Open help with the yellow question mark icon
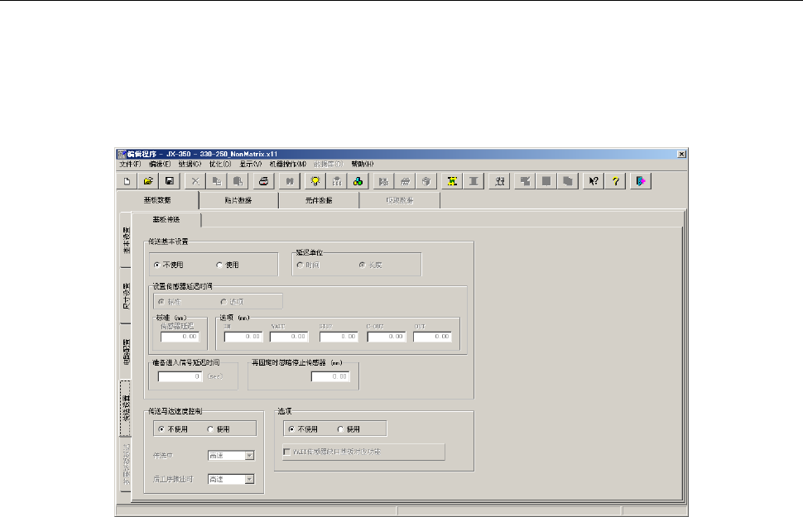The height and width of the screenshot is (517, 803). [x=615, y=181]
